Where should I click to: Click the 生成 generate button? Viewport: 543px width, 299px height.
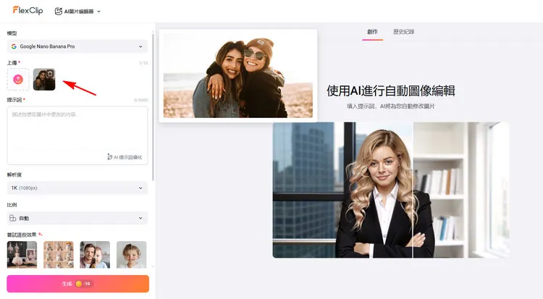click(x=77, y=284)
